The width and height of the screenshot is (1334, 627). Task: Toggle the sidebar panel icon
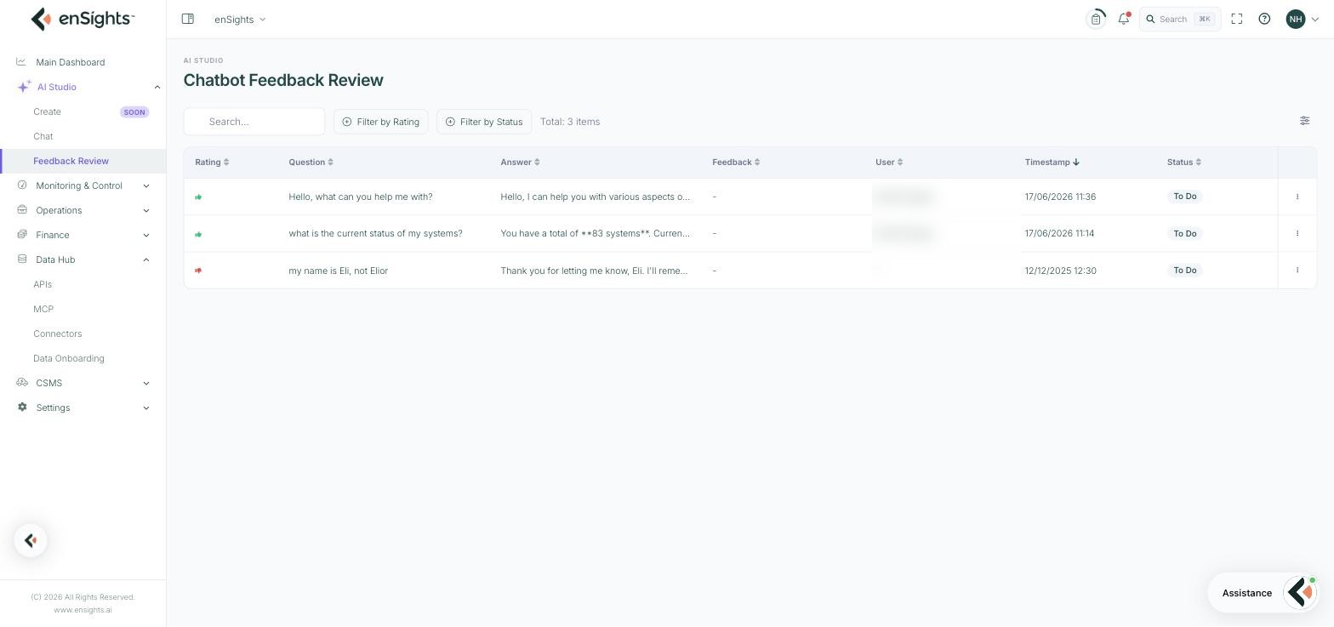[188, 19]
